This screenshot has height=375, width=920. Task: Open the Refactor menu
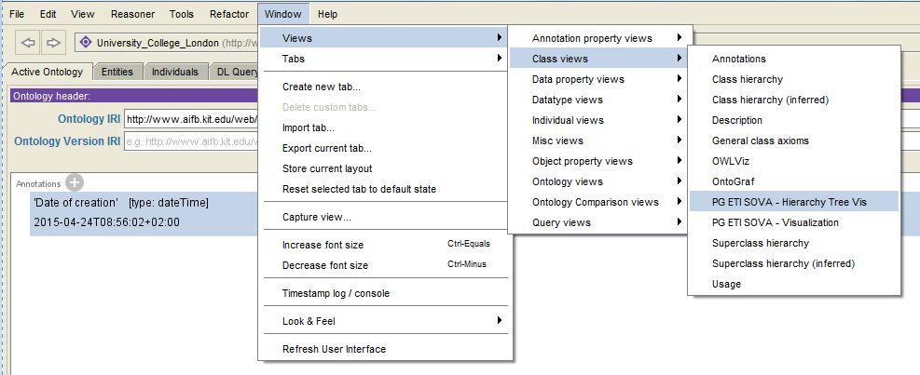click(228, 14)
